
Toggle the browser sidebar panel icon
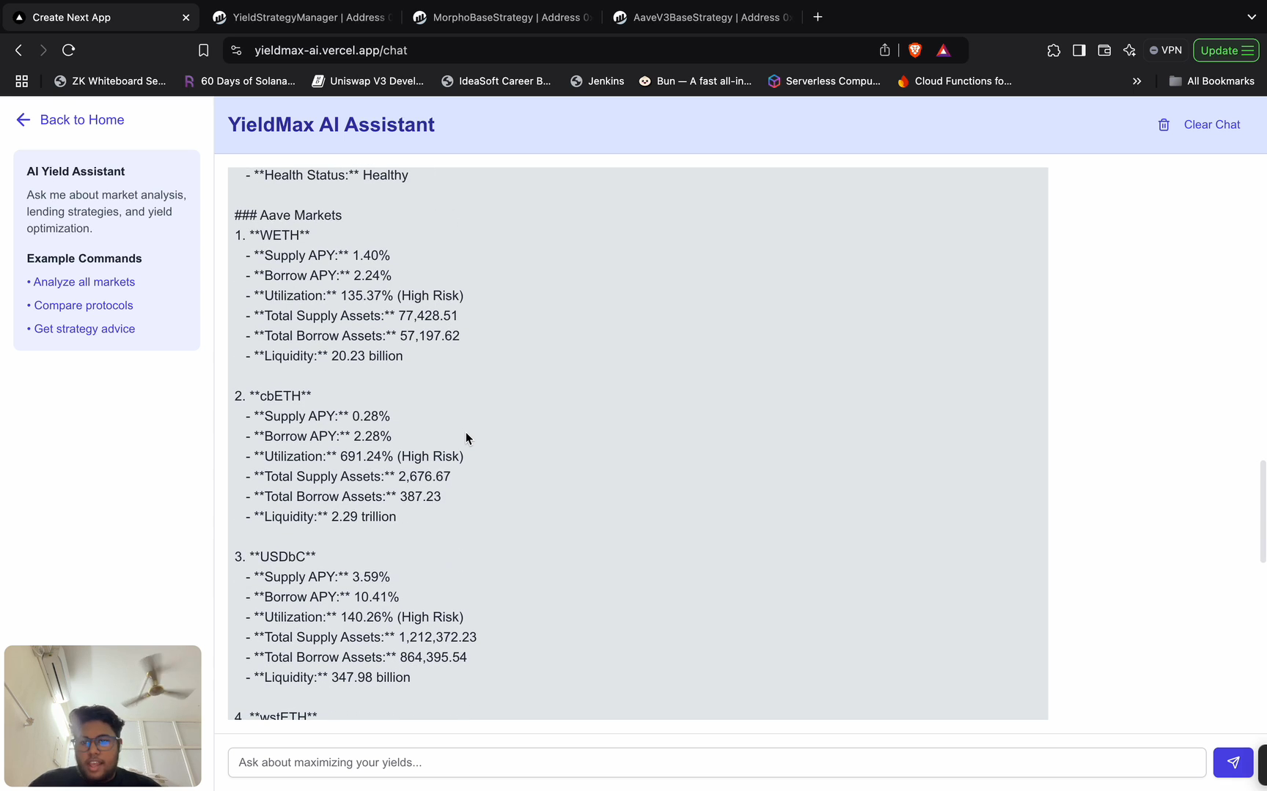pos(1079,51)
